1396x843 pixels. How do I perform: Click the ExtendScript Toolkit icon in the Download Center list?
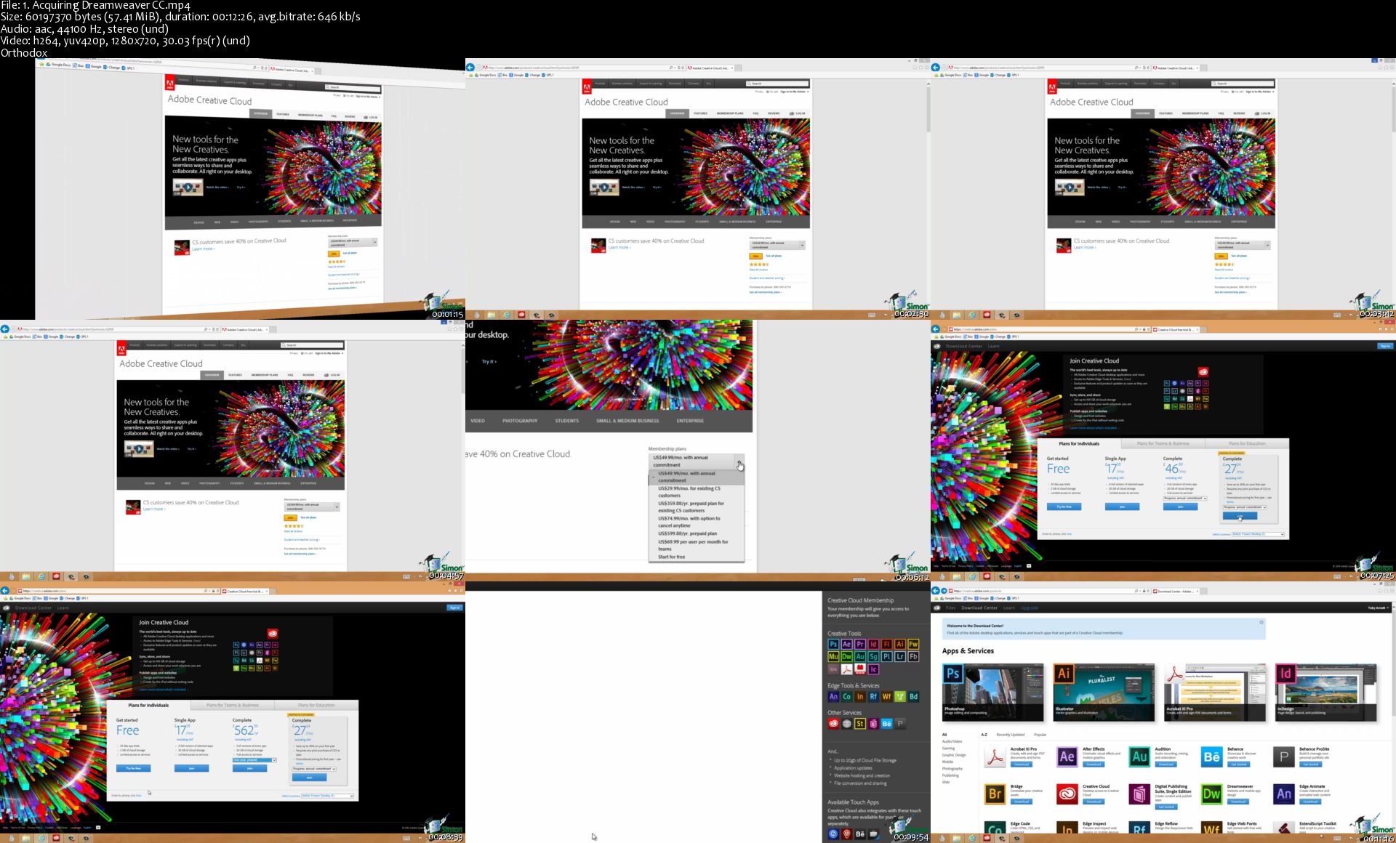1284,827
